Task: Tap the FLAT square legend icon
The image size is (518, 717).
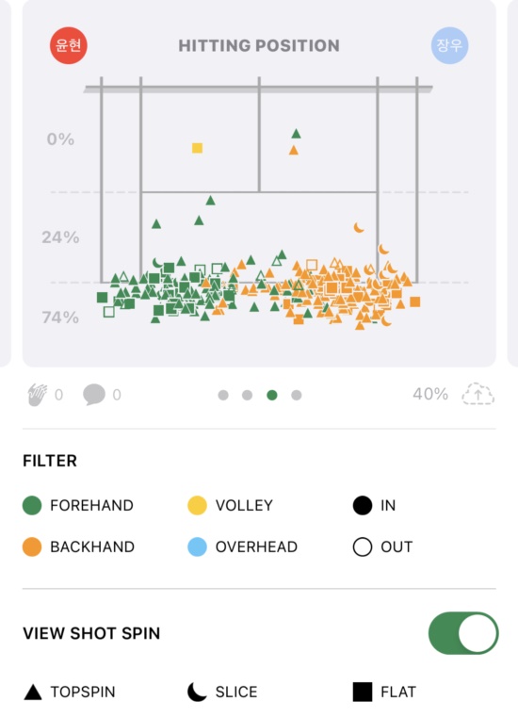Action: point(362,692)
